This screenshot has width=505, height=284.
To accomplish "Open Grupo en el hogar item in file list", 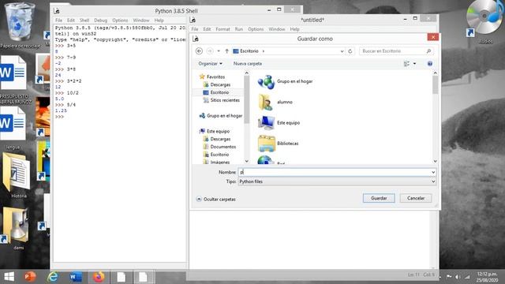I will pyautogui.click(x=286, y=81).
